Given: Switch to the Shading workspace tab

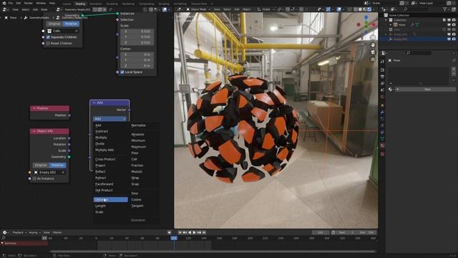Looking at the screenshot, I should click(80, 4).
